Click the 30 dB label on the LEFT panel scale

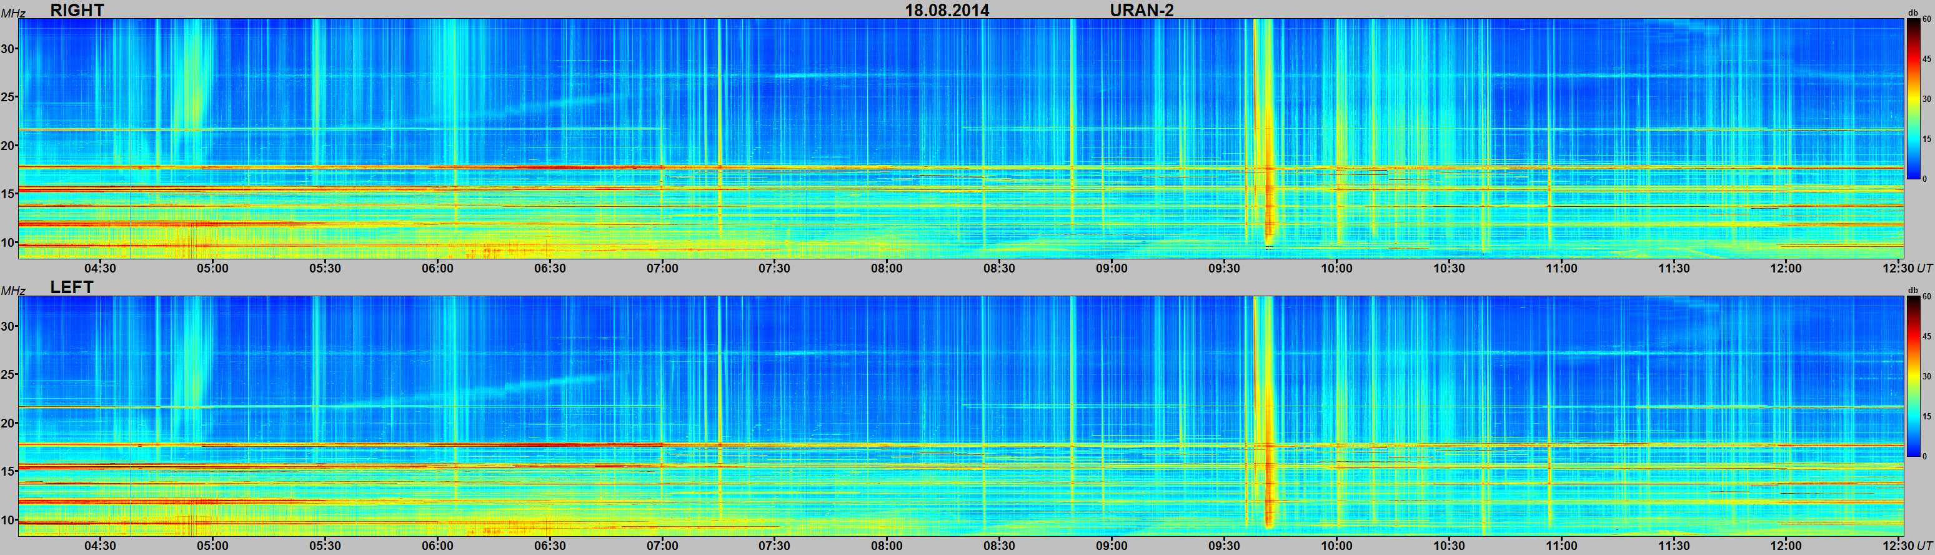(x=1927, y=376)
